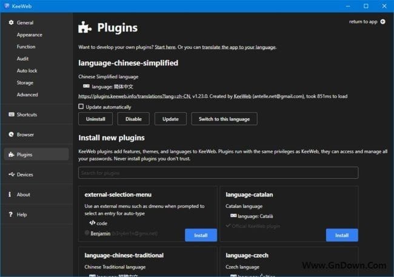Click the Search for plugins field
This screenshot has width=394, height=277.
pos(218,173)
